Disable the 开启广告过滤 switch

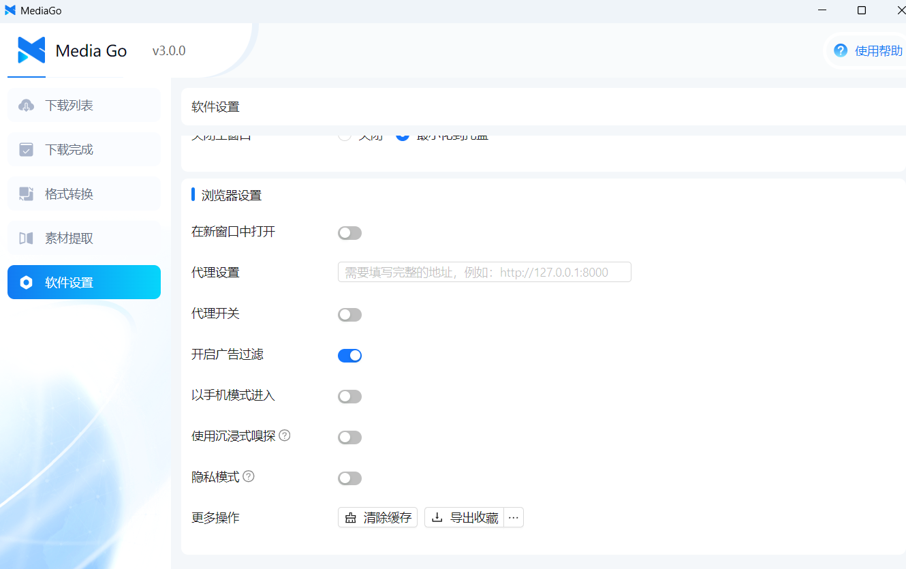click(x=349, y=356)
